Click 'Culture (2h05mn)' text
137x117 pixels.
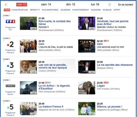coord(47,71)
